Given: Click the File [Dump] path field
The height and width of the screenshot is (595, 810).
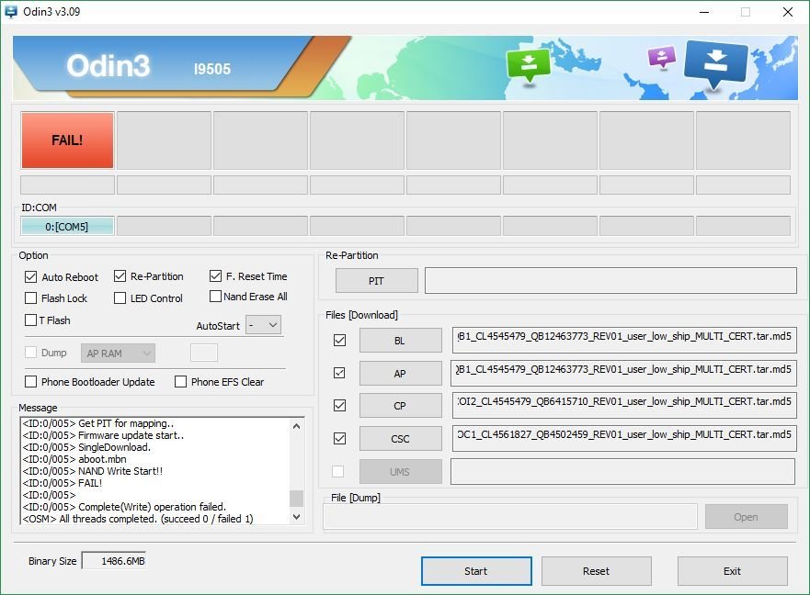Looking at the screenshot, I should pyautogui.click(x=510, y=517).
